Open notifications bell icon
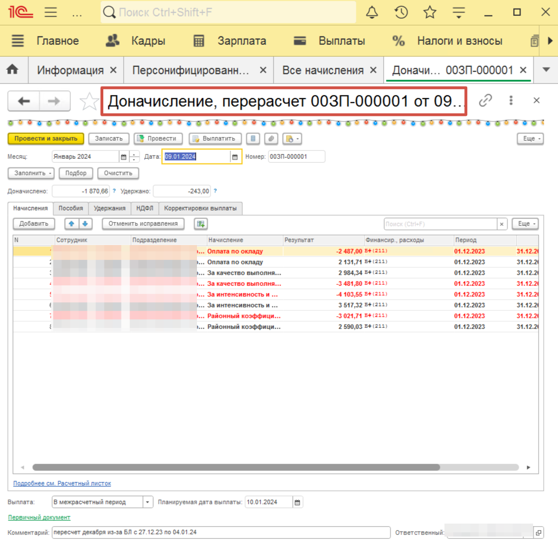The height and width of the screenshot is (544, 558). [x=372, y=12]
